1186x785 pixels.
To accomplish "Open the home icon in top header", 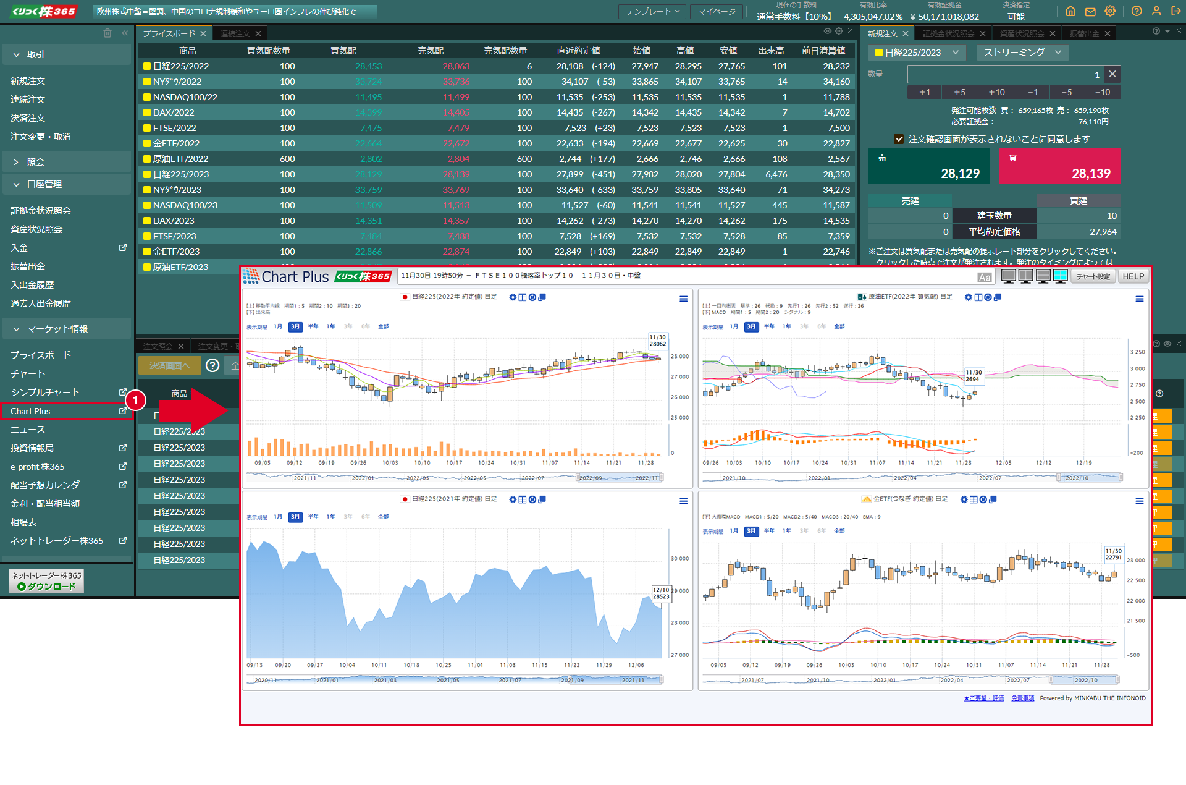I will coord(1070,11).
